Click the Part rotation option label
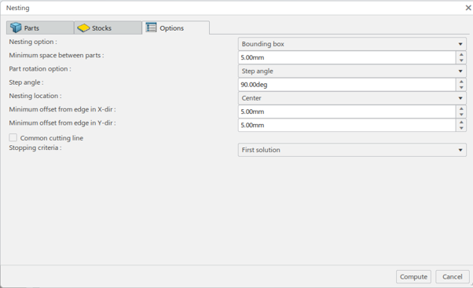473x288 pixels. [40, 69]
